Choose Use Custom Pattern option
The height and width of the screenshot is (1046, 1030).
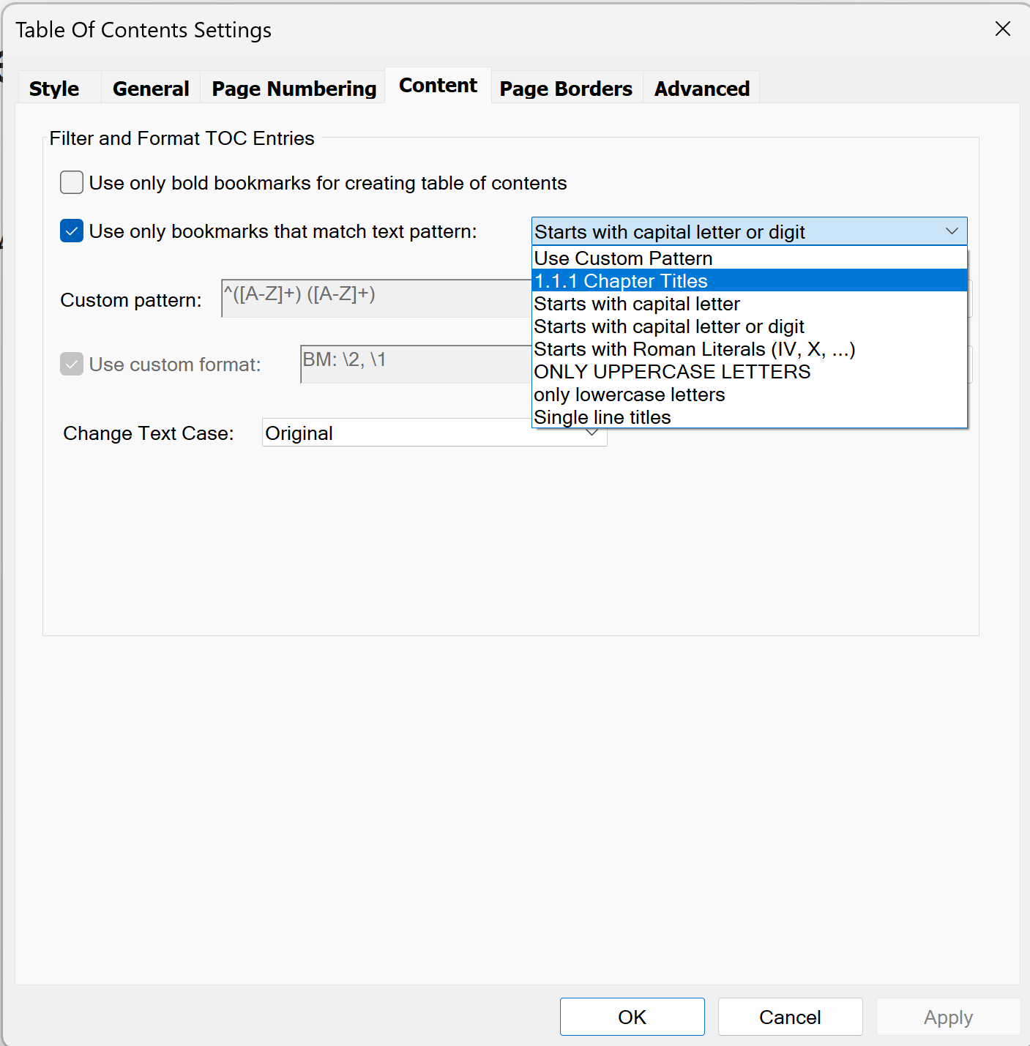click(750, 258)
